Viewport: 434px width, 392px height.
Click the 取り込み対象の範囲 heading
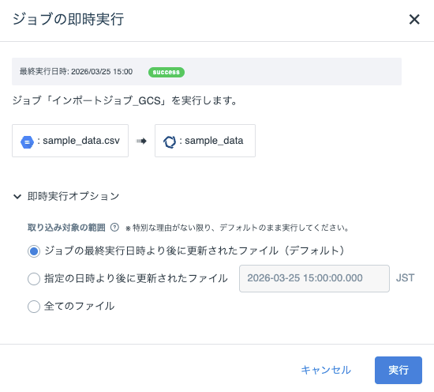point(66,228)
